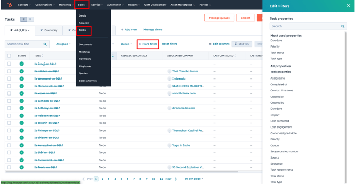Open the Queue filter dropdown
This screenshot has width=355, height=190.
126,44
